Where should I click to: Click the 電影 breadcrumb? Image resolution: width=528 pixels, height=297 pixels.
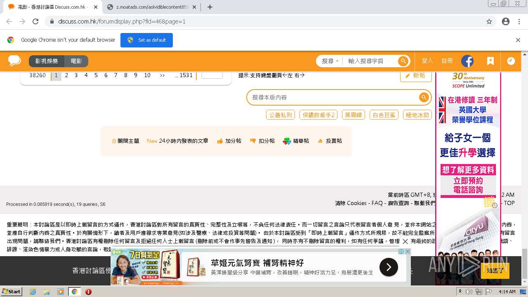point(76,61)
